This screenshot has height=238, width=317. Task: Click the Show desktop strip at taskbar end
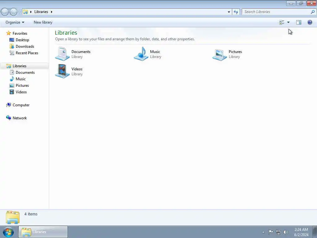(315, 232)
